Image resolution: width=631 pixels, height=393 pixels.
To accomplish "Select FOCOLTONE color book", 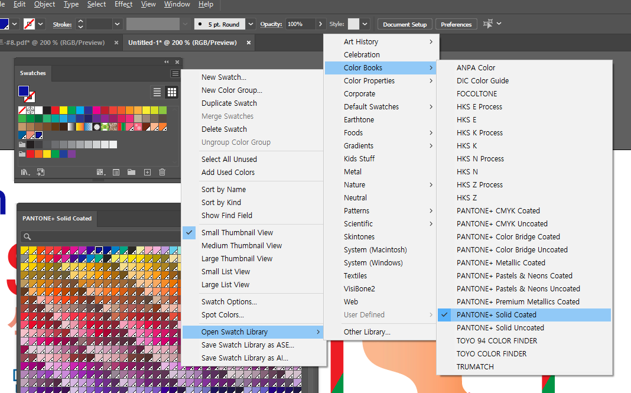I will pos(525,94).
